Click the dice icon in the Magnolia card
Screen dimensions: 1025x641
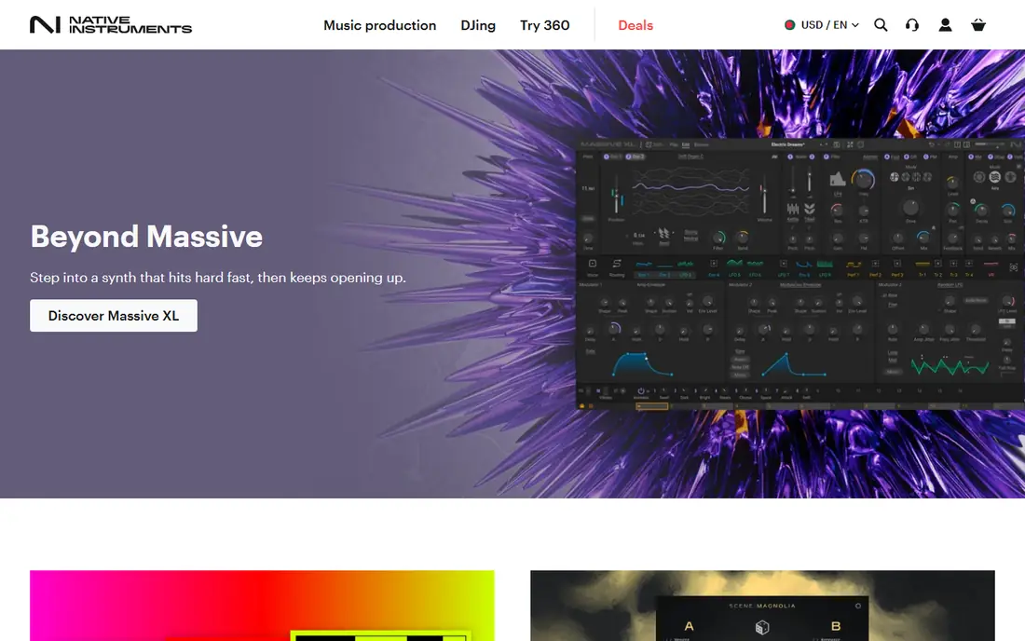761,627
